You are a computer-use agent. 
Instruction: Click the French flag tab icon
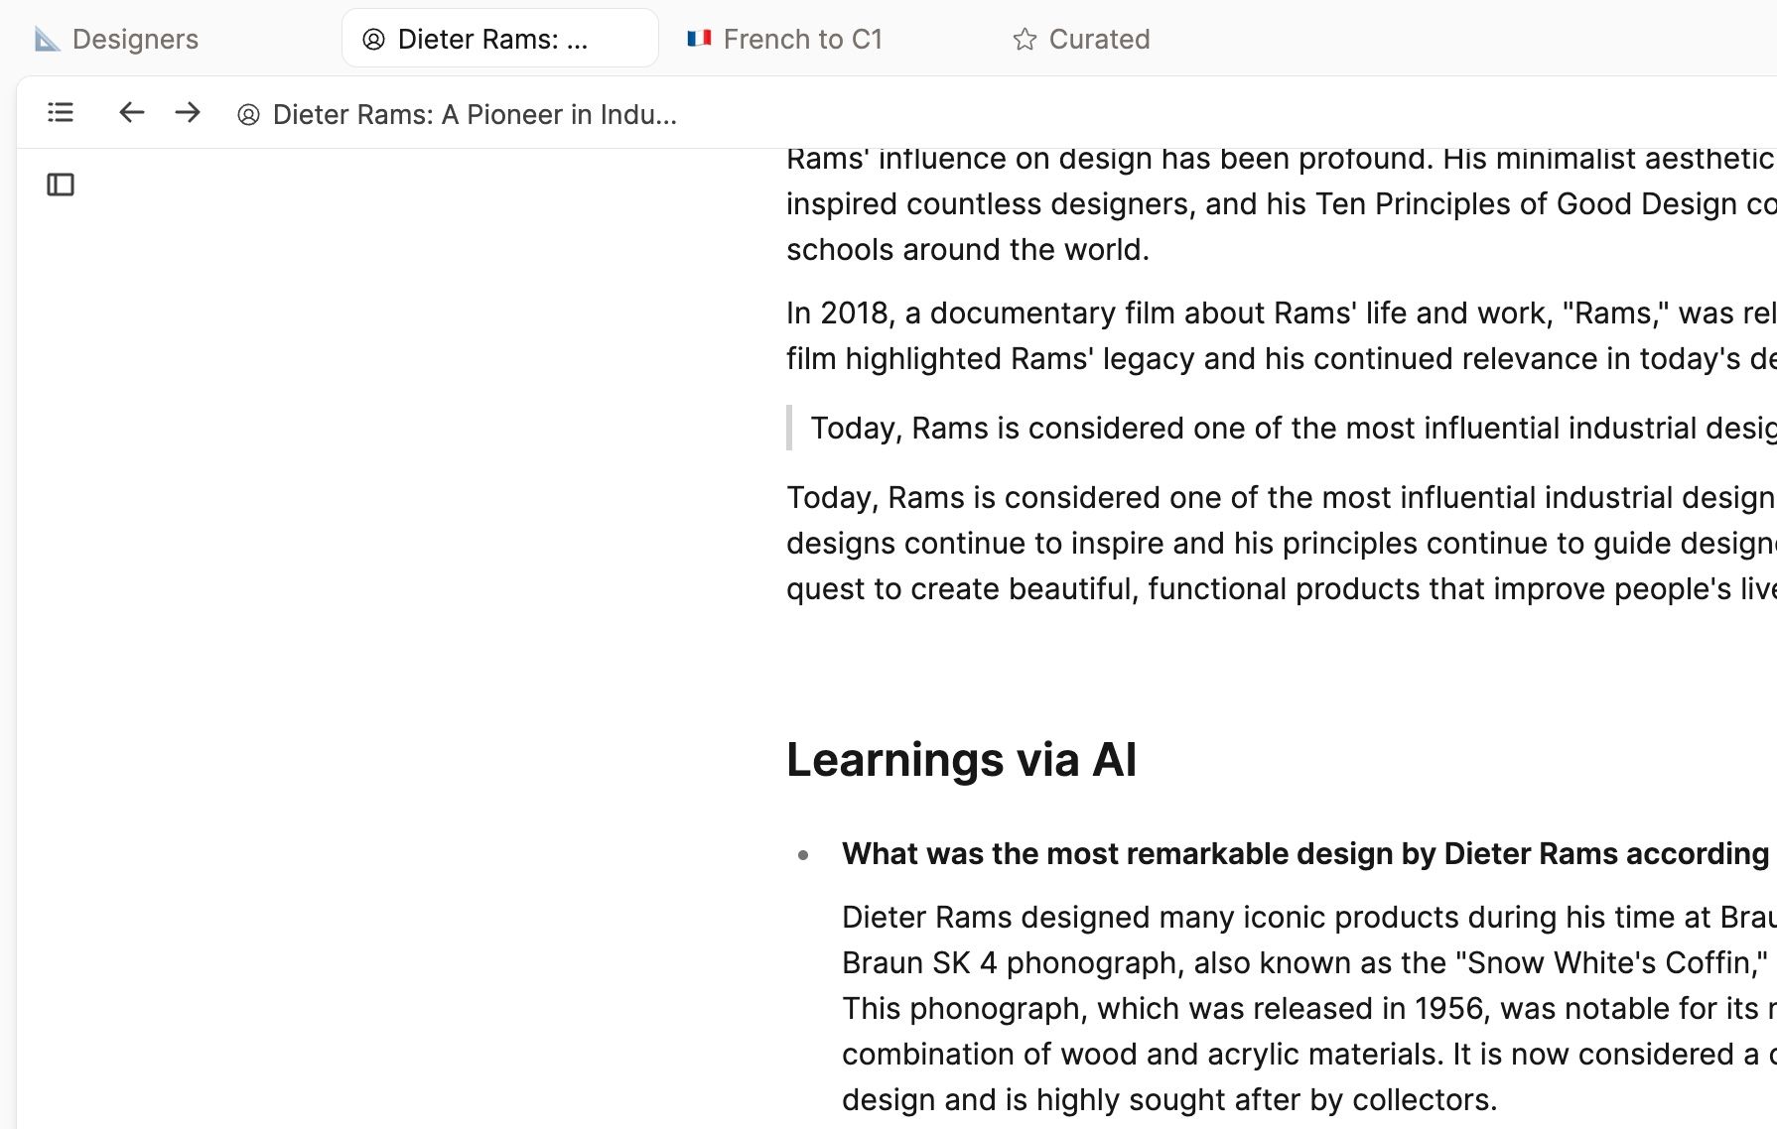(x=699, y=39)
